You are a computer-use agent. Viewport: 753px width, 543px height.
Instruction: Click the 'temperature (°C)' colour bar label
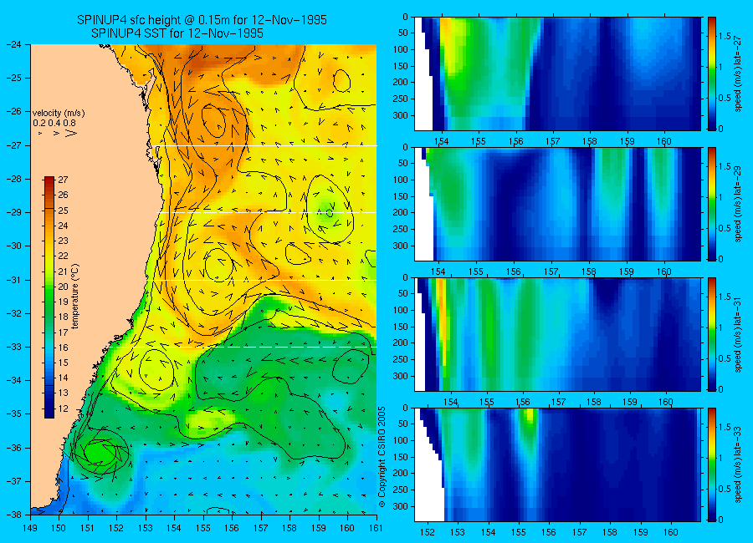(75, 297)
